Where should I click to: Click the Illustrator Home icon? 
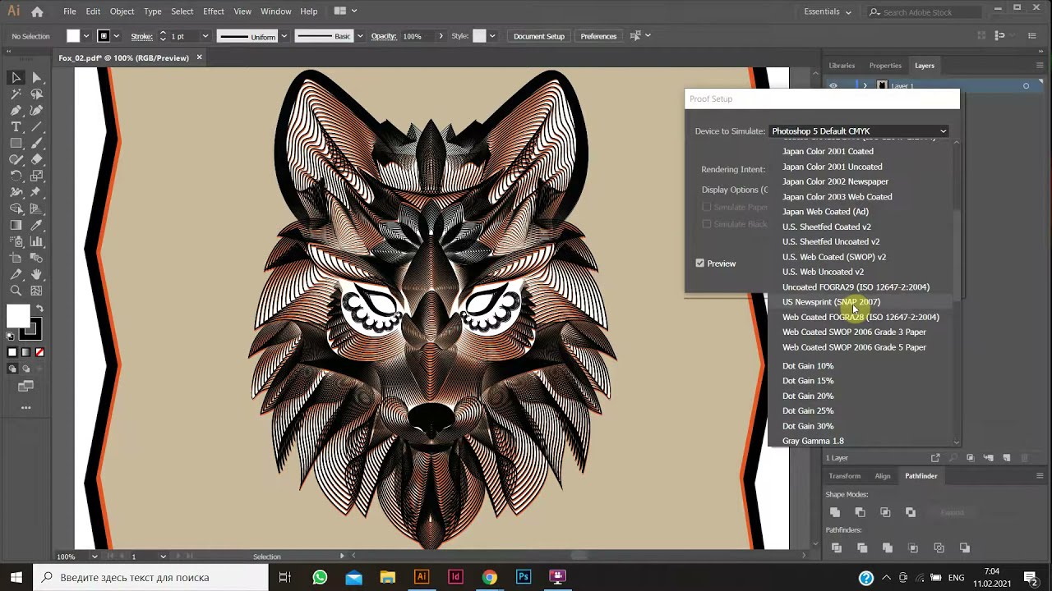(38, 11)
